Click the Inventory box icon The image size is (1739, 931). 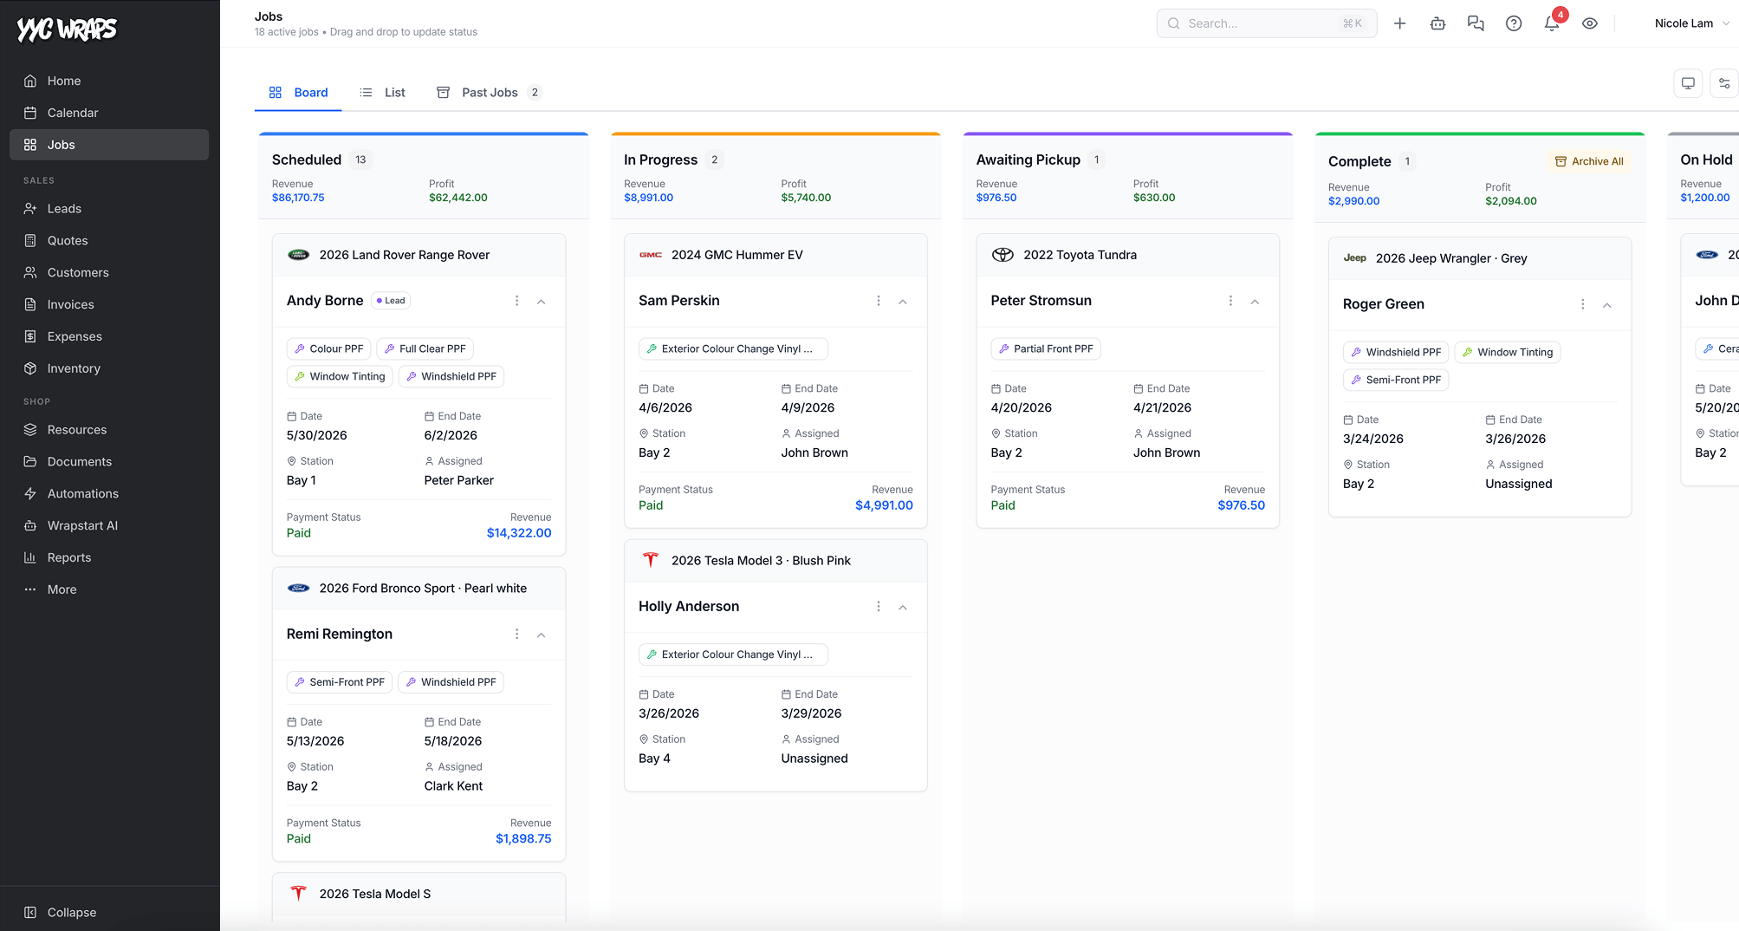click(x=30, y=368)
